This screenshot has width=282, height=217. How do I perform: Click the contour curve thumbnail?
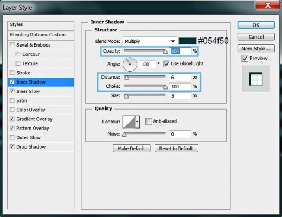(129, 122)
